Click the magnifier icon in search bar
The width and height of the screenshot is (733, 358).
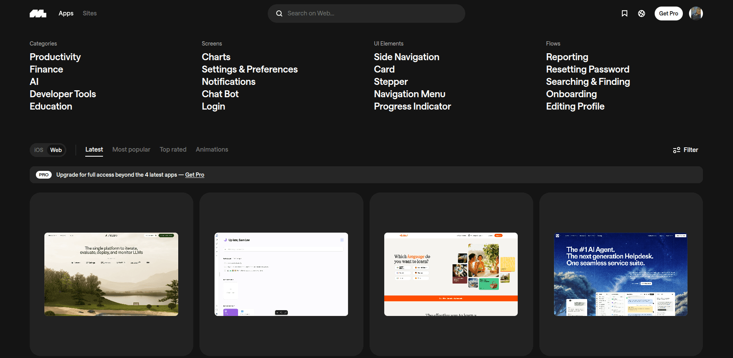pyautogui.click(x=279, y=14)
